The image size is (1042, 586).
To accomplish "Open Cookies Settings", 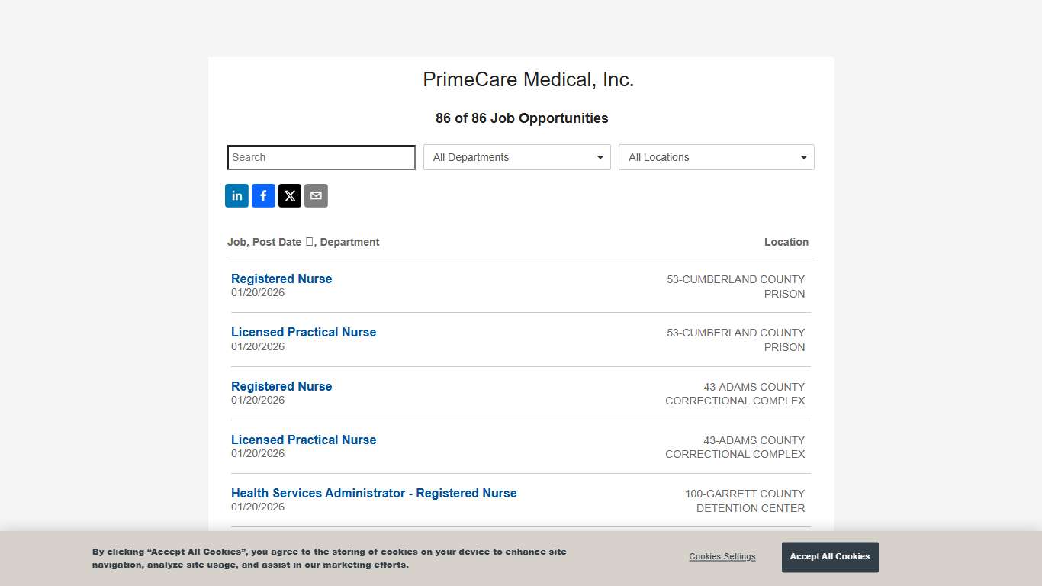I will coord(722,557).
